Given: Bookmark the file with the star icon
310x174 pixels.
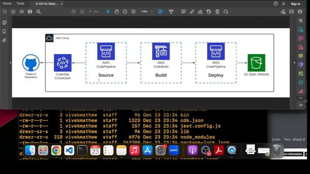Looking at the screenshot, I should 13,12.
